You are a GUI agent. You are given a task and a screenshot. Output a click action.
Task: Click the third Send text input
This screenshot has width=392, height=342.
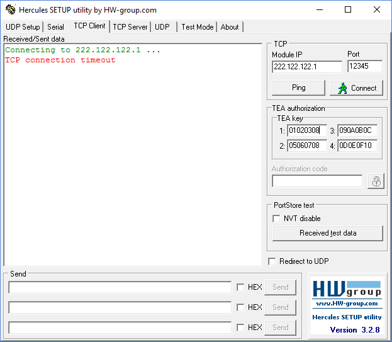(120, 328)
